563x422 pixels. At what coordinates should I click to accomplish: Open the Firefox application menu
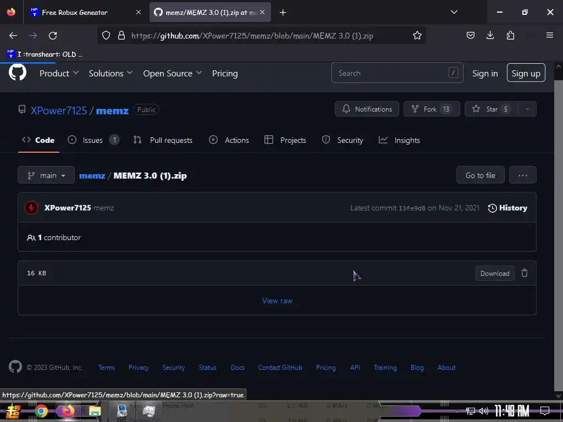click(x=549, y=35)
